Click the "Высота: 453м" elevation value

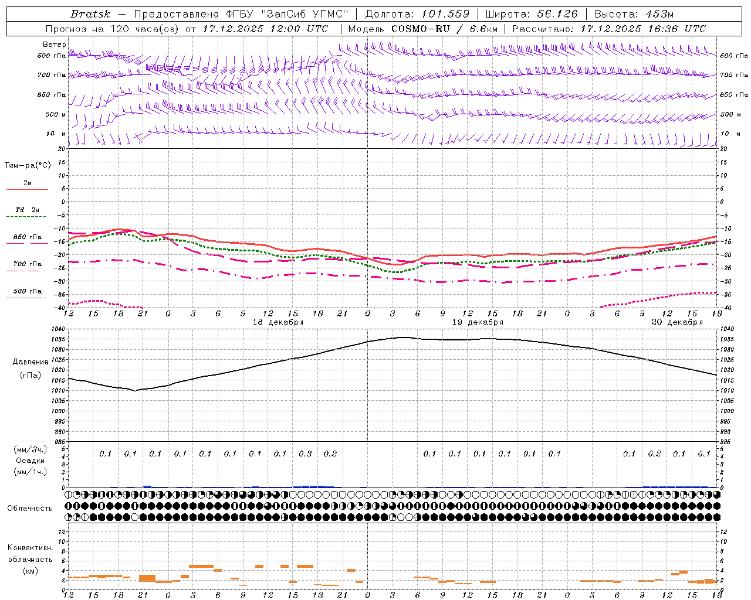pos(634,14)
